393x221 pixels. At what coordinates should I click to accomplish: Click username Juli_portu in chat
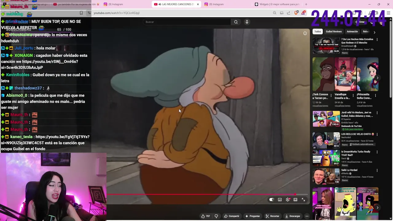(x=24, y=48)
